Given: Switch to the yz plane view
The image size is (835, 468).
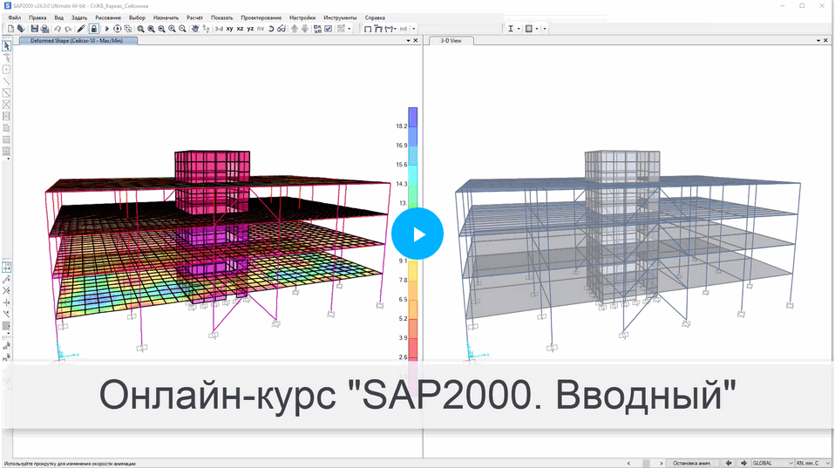Looking at the screenshot, I should [x=250, y=29].
